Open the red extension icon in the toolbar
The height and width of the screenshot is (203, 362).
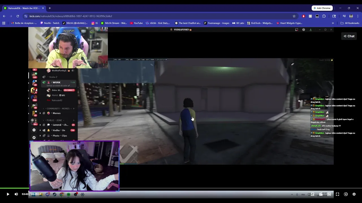click(303, 16)
